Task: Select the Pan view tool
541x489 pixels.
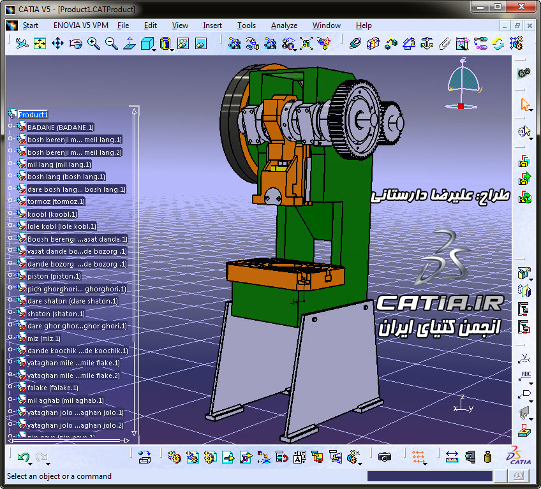Action: tap(57, 43)
